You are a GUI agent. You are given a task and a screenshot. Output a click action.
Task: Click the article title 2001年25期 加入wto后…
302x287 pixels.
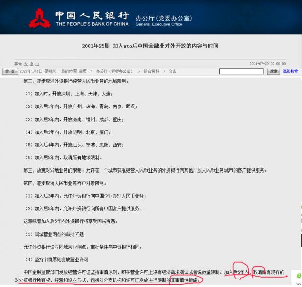coord(150,46)
